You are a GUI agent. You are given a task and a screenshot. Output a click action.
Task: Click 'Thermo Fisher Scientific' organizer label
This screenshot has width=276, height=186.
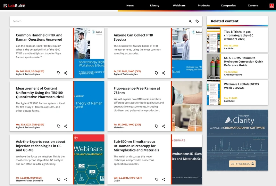pyautogui.click(x=29, y=181)
